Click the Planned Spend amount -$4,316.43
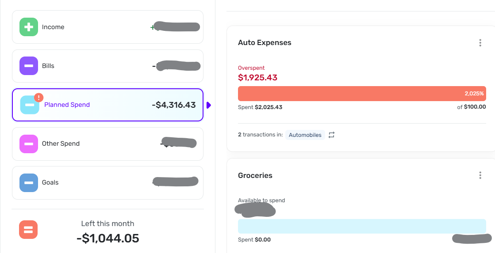Image resolution: width=495 pixels, height=253 pixels. (173, 105)
